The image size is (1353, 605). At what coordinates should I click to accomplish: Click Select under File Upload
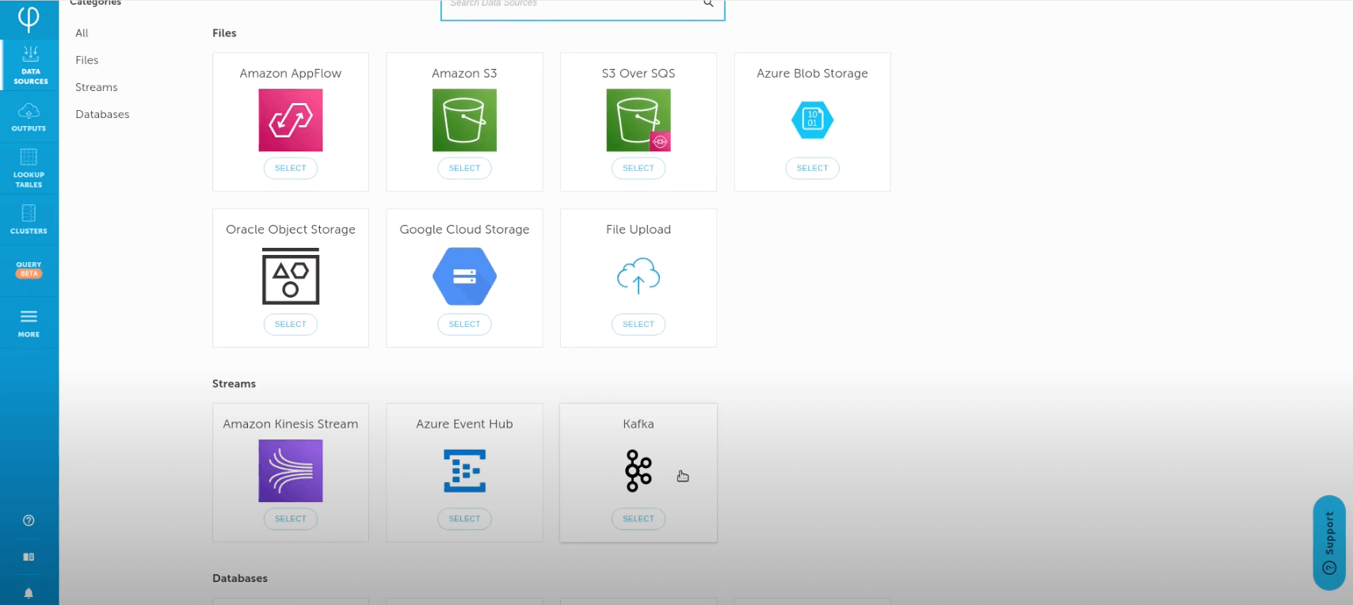coord(638,324)
